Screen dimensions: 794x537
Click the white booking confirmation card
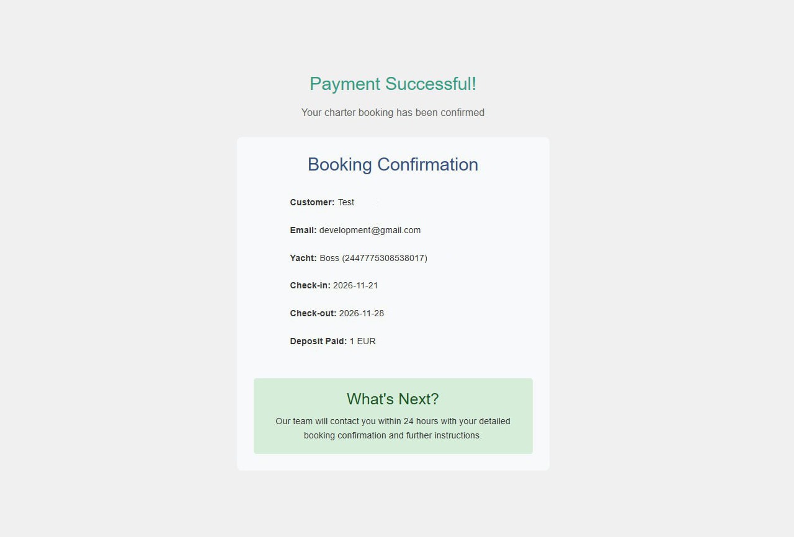click(393, 304)
